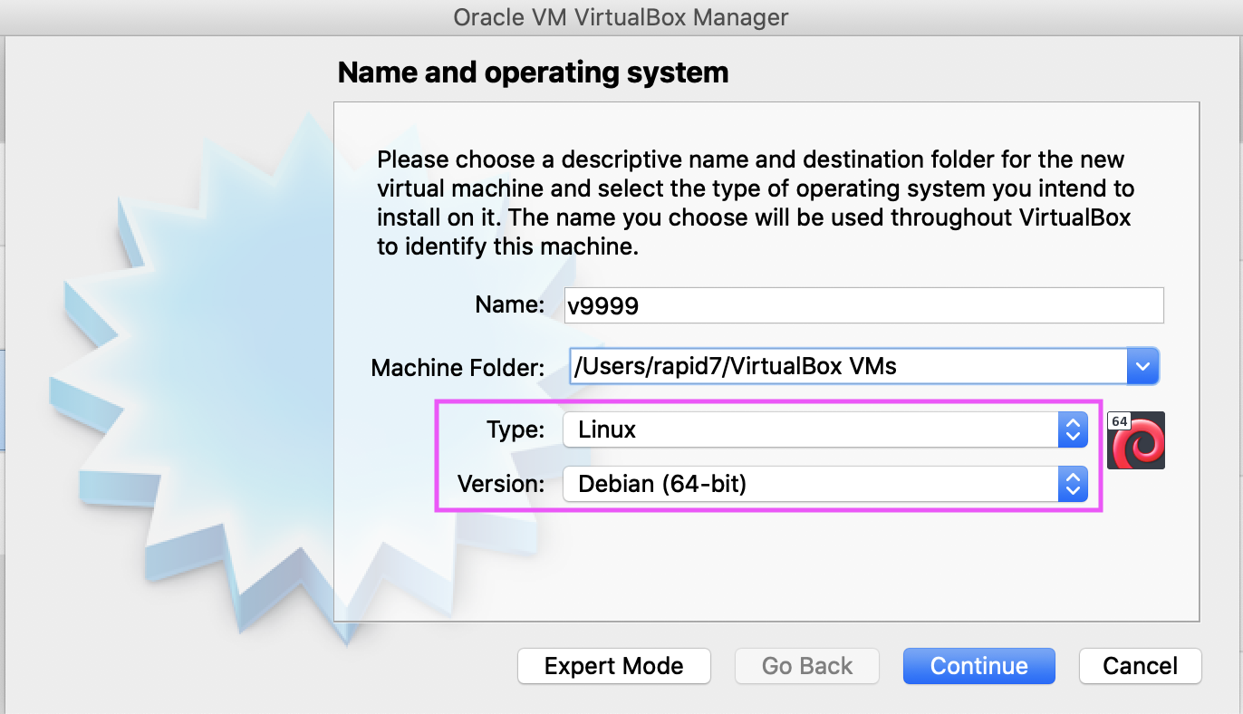Click the blue arrows on Version selector
The height and width of the screenshot is (714, 1243).
pos(1072,484)
